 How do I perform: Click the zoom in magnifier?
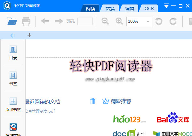point(119,21)
